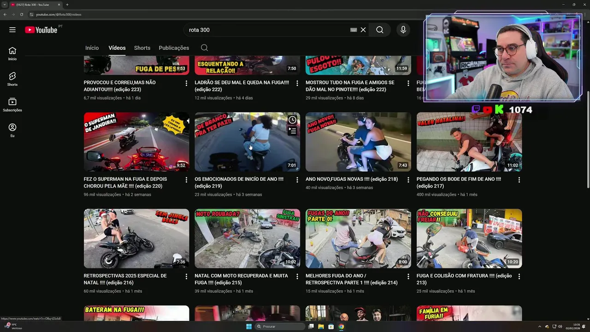Open ANO NOVO,FUGAS NOVAS title link
The image size is (590, 332).
[352, 179]
